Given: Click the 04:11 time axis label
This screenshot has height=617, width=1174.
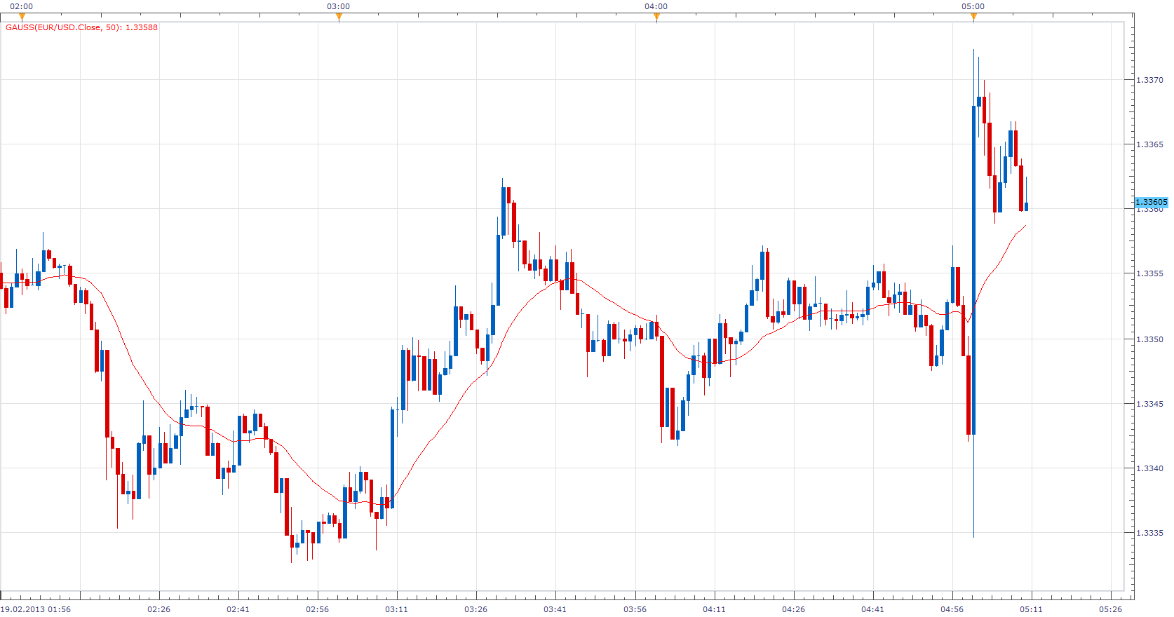Looking at the screenshot, I should pos(715,609).
